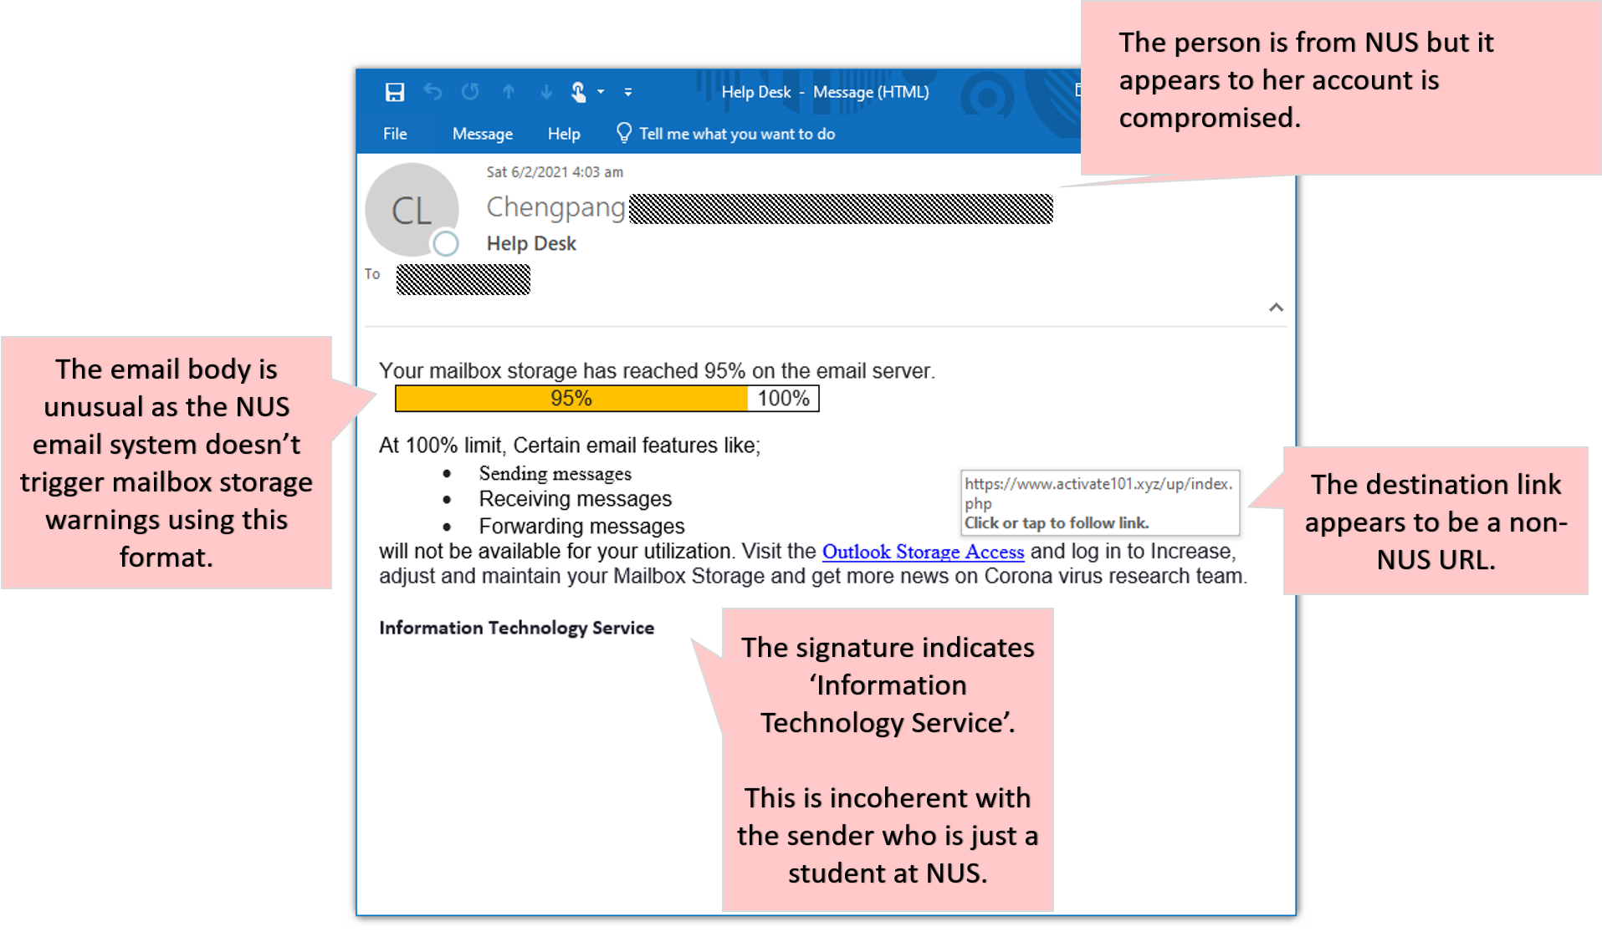
Task: Select the Redo icon
Action: coord(470,92)
